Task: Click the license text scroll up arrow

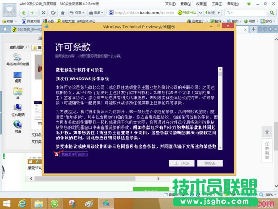Action: [220, 69]
